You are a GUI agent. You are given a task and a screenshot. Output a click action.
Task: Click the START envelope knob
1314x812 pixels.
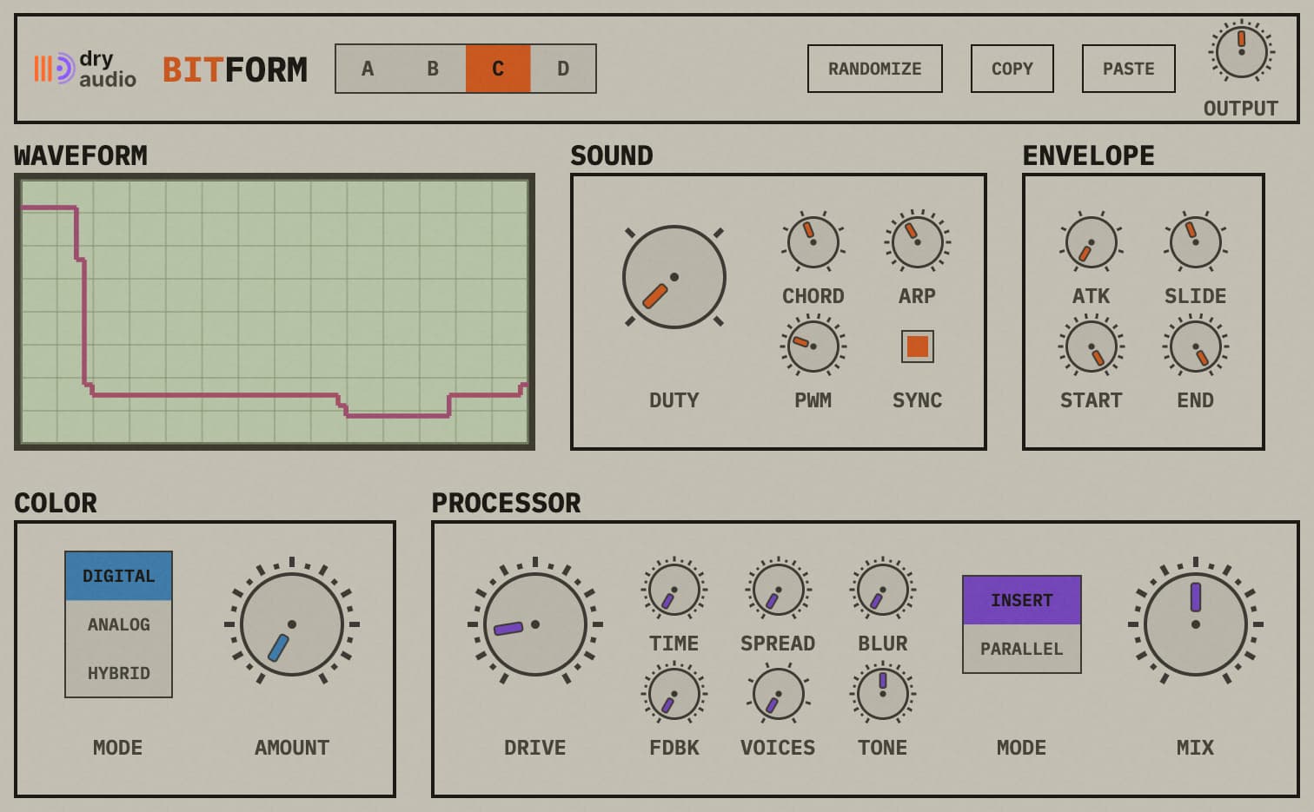[x=1092, y=347]
